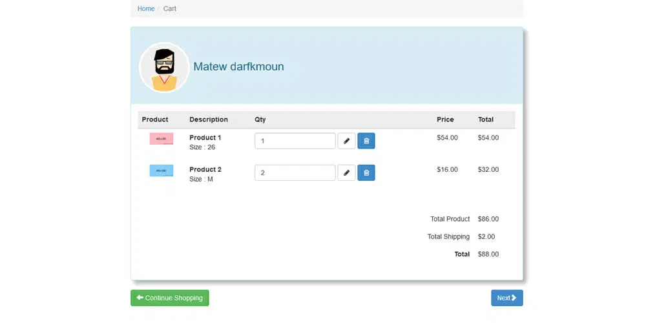
Task: Click the pencil edit icon for Product 1
Action: pyautogui.click(x=346, y=141)
